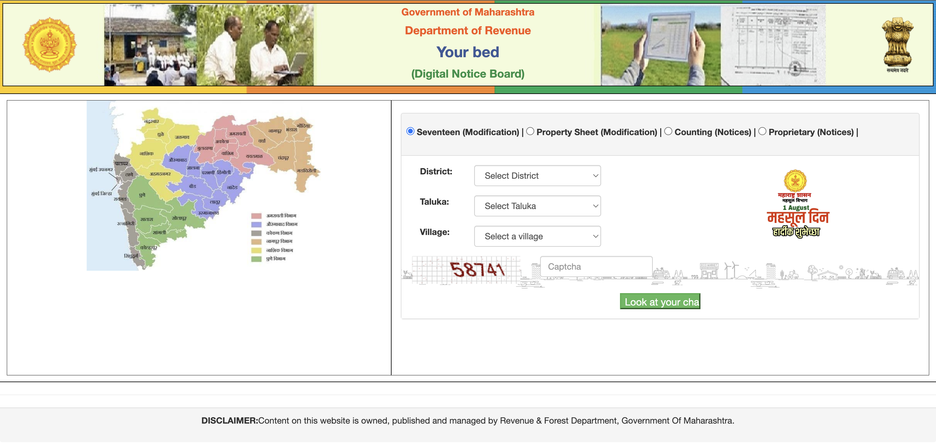Click Nashik district on the map

146,154
